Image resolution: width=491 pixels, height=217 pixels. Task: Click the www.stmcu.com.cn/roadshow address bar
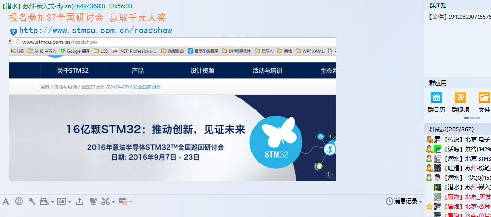click(x=175, y=42)
